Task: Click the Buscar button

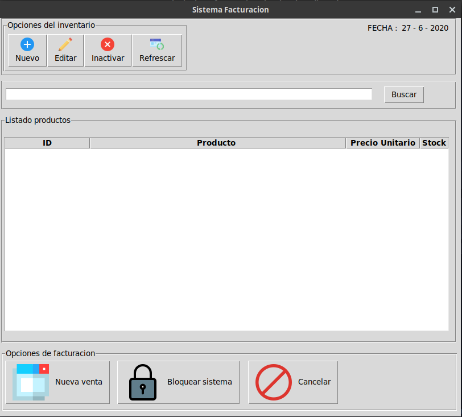Action: pyautogui.click(x=403, y=94)
